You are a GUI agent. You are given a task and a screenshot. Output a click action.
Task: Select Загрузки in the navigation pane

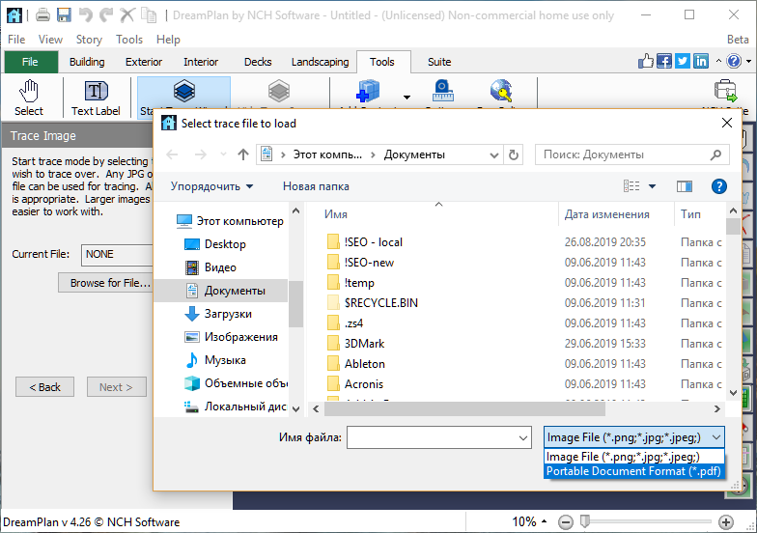tap(228, 314)
